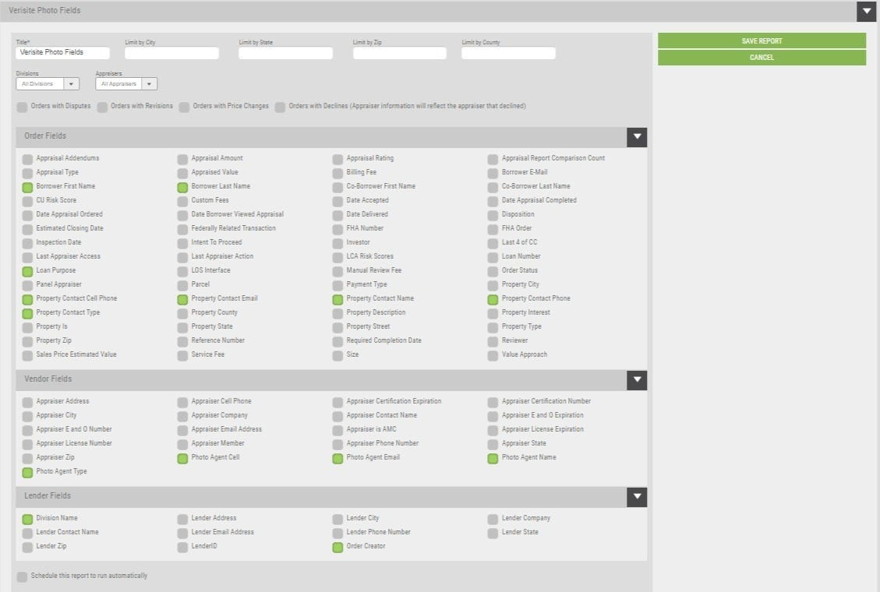Check the Billing Fee checkbox

(338, 173)
